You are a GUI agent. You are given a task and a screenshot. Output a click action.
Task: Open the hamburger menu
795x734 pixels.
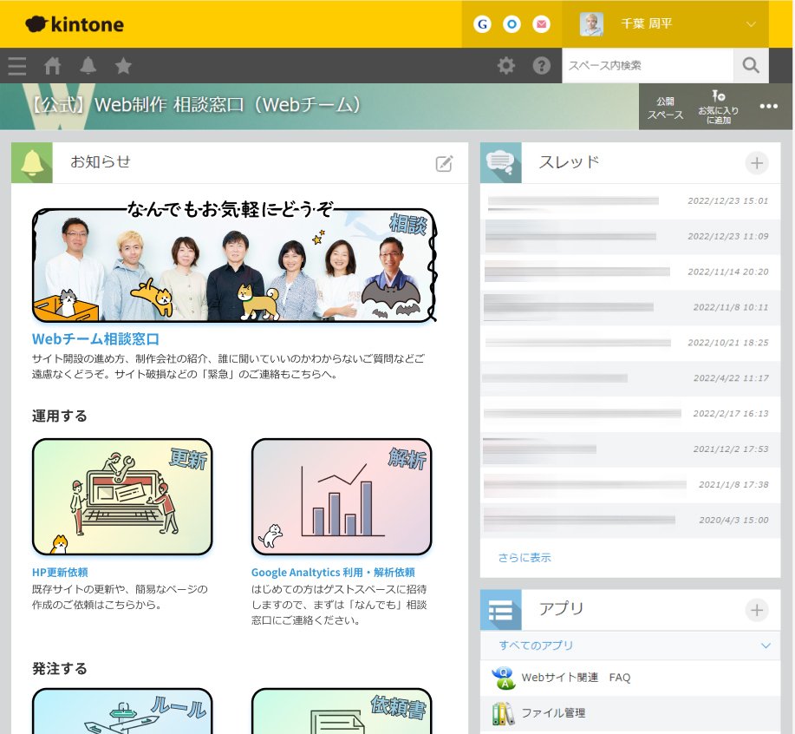click(16, 65)
